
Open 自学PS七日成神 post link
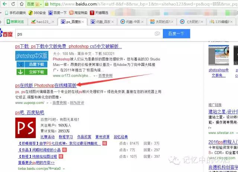[59, 143]
